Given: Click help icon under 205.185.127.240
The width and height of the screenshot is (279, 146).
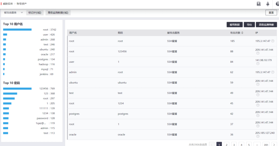Looking at the screenshot, I should point(258,136).
